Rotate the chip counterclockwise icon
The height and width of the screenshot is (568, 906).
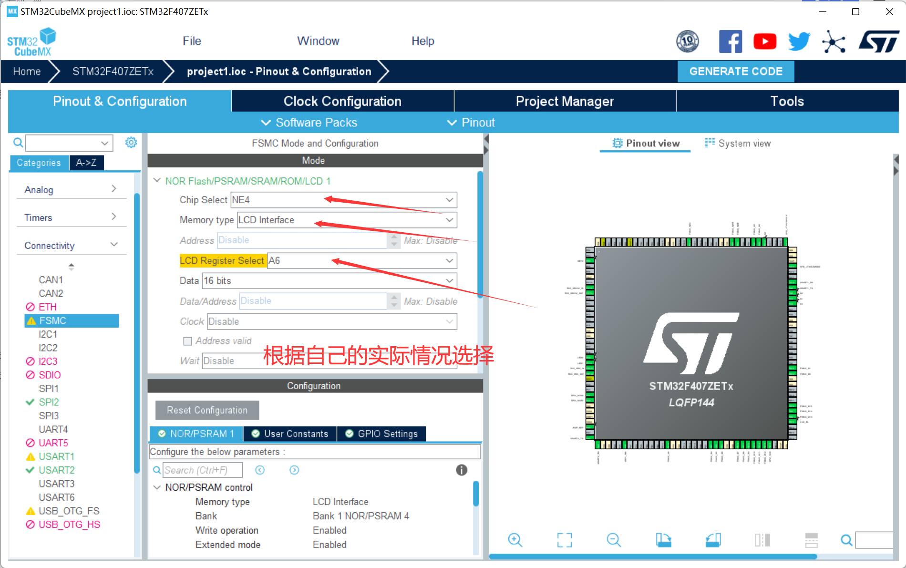713,540
